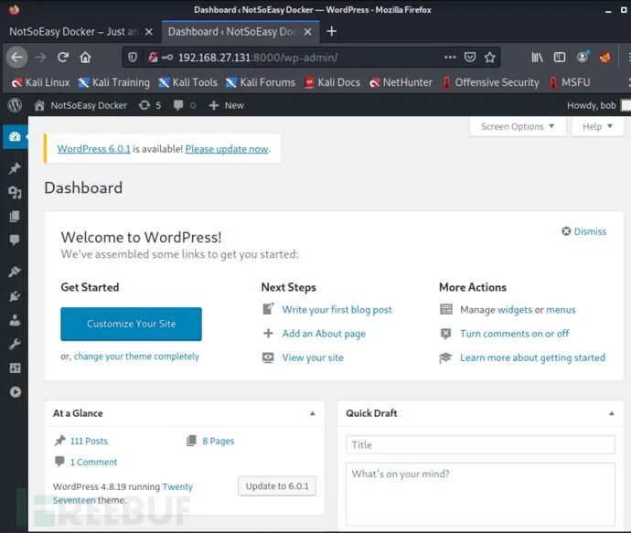Open the comments bubble in the admin bar
The height and width of the screenshot is (533, 631).
click(x=185, y=105)
